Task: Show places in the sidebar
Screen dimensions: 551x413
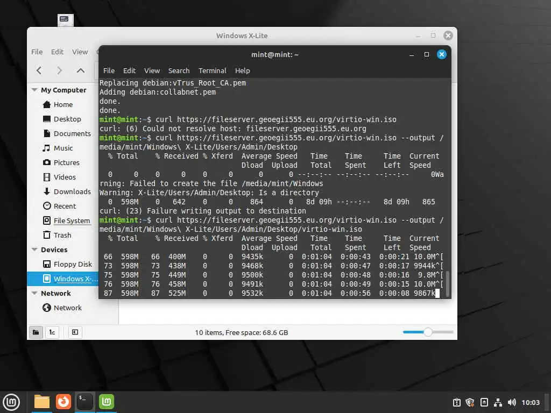Action: 36,332
